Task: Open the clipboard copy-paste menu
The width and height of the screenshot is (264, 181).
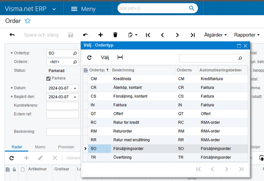Action: pos(132,35)
